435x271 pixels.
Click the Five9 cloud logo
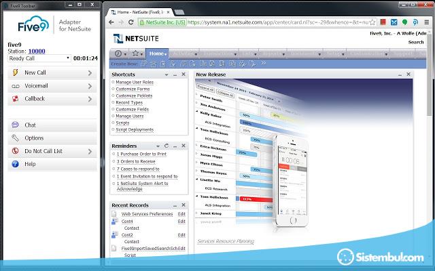tap(33, 24)
